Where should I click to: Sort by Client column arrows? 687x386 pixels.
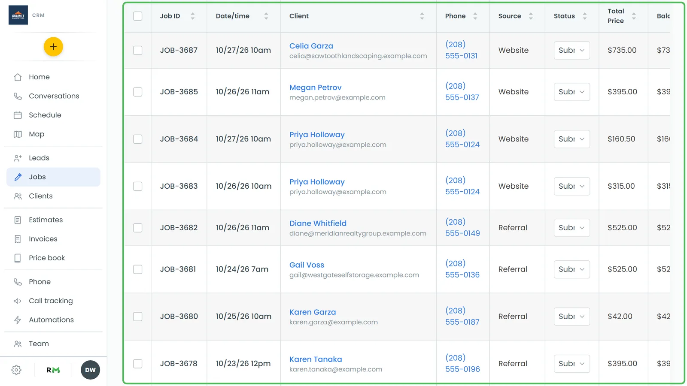point(422,16)
